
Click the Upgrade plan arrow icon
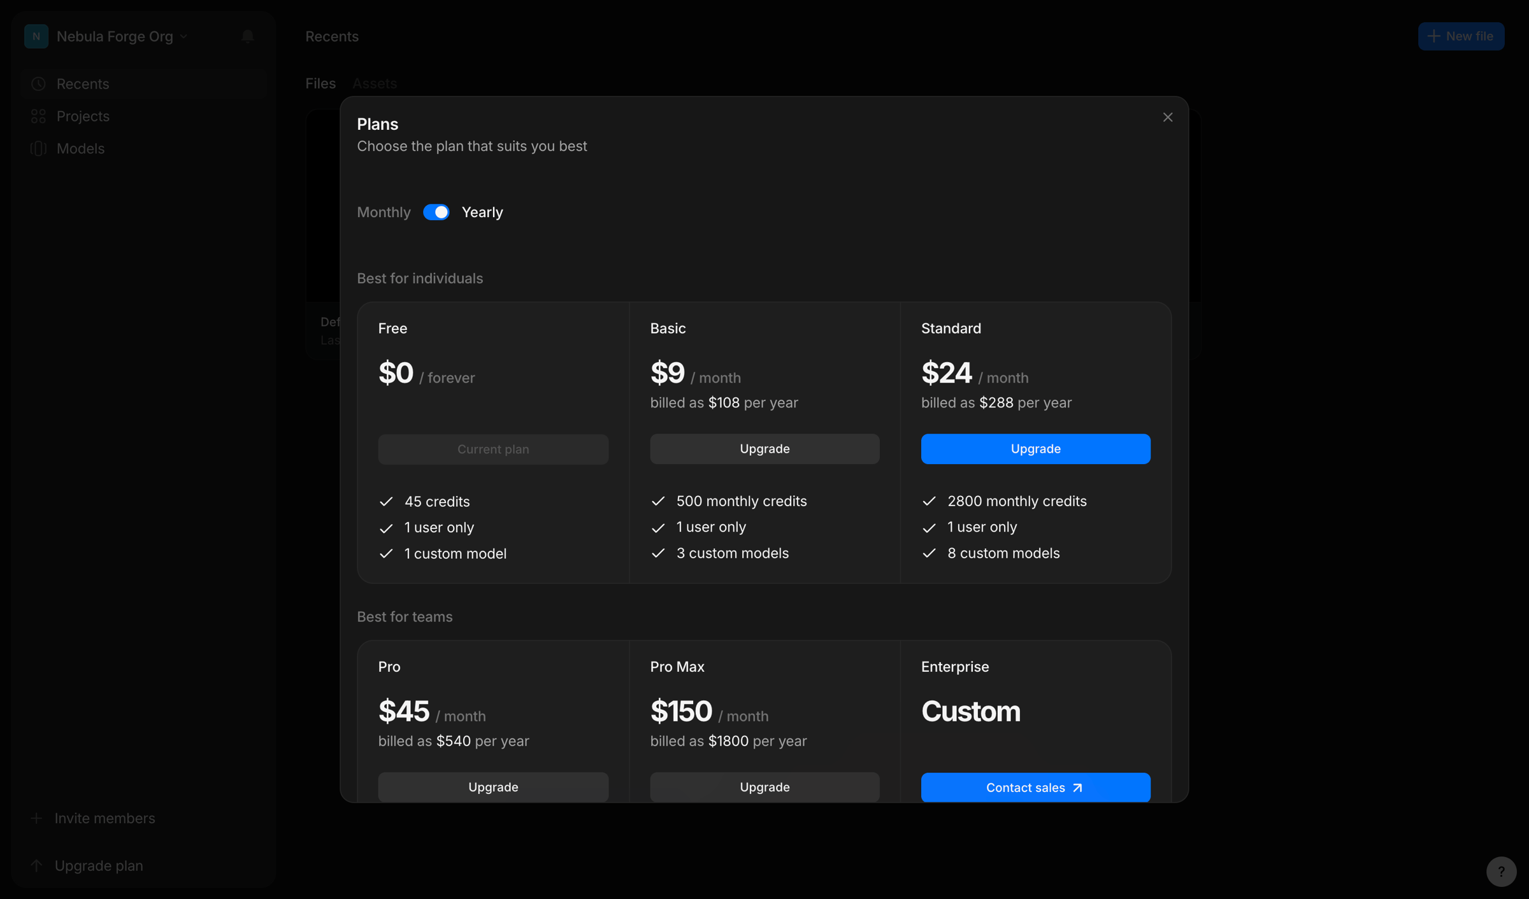pyautogui.click(x=36, y=866)
